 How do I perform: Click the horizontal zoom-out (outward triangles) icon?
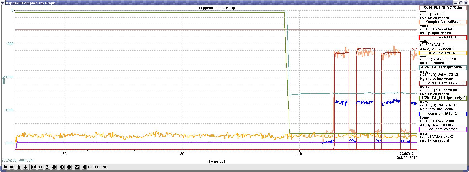click(41, 167)
